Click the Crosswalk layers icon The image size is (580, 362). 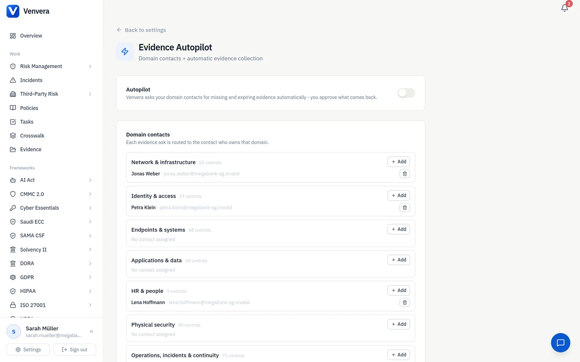point(13,135)
